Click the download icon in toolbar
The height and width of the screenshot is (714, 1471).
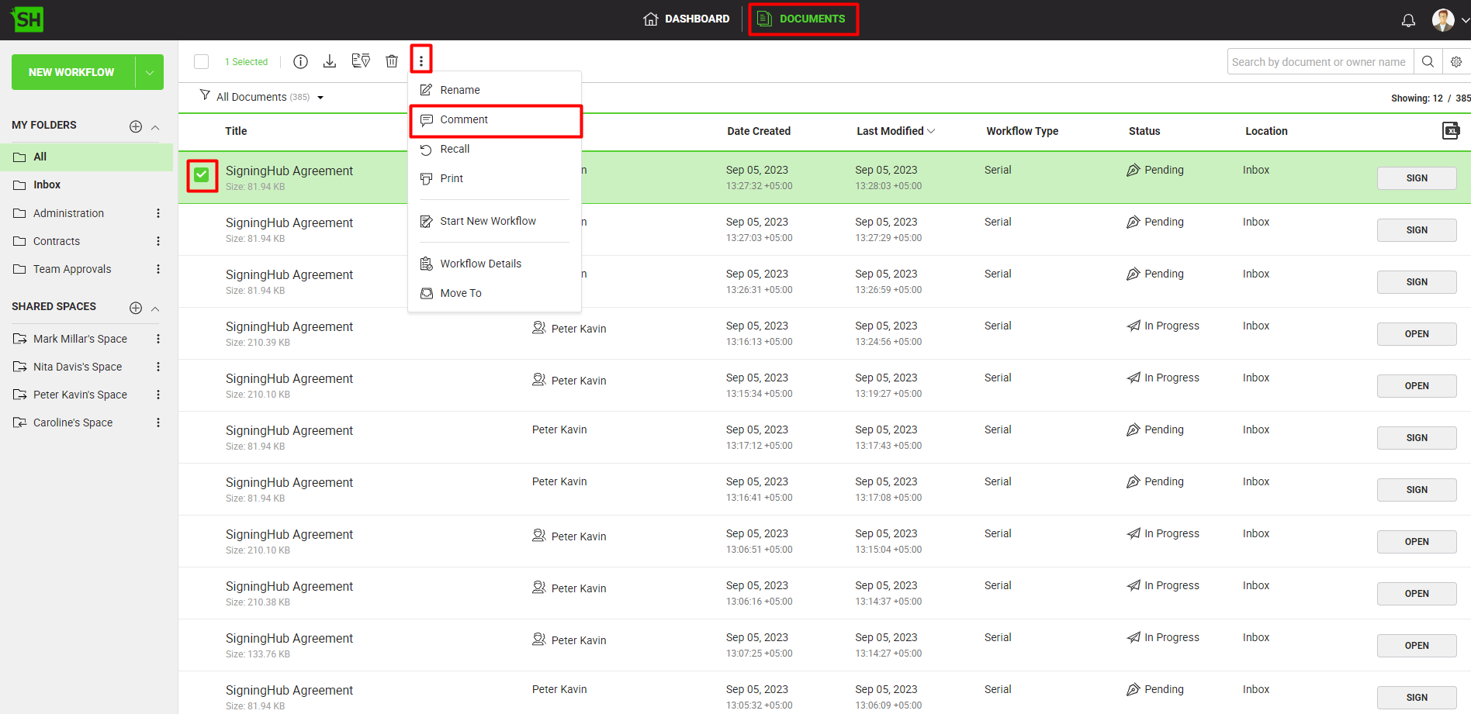coord(330,61)
